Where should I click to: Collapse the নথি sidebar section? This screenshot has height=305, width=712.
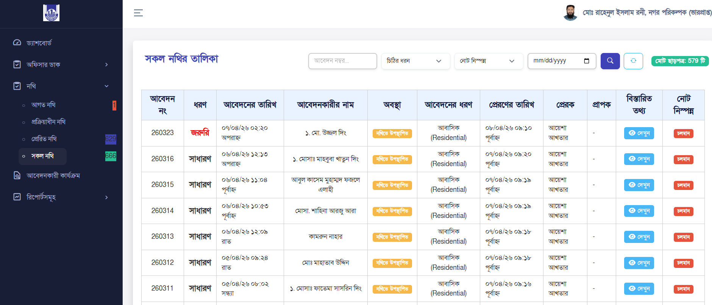point(61,86)
